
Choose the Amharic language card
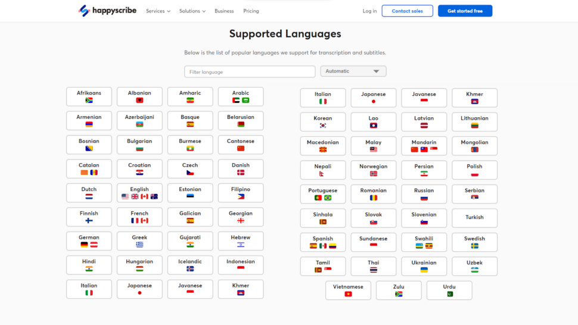coord(190,96)
